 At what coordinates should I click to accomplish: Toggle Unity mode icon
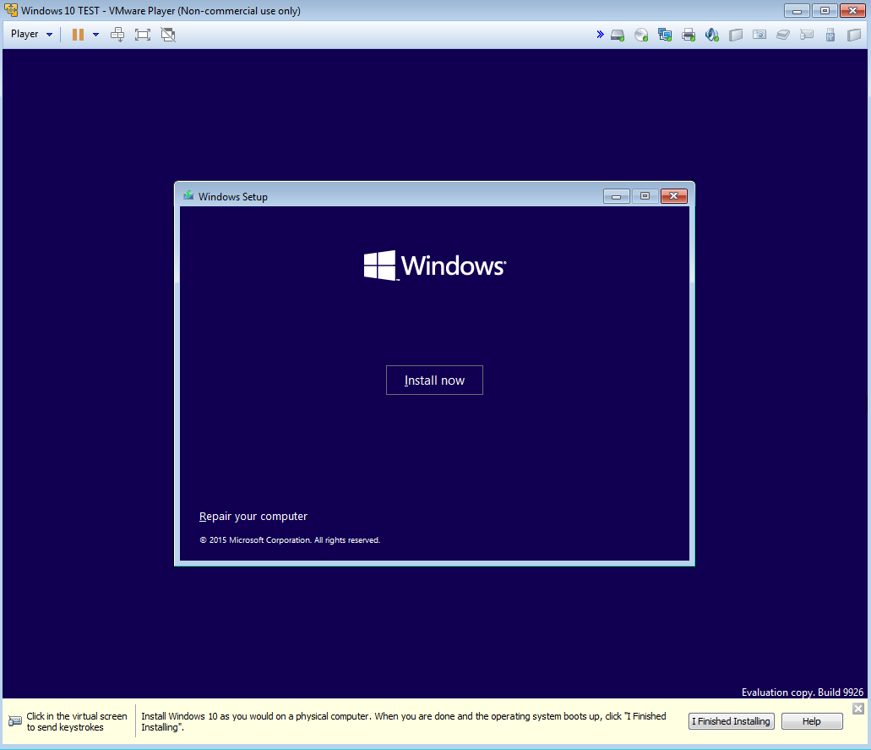coord(168,35)
